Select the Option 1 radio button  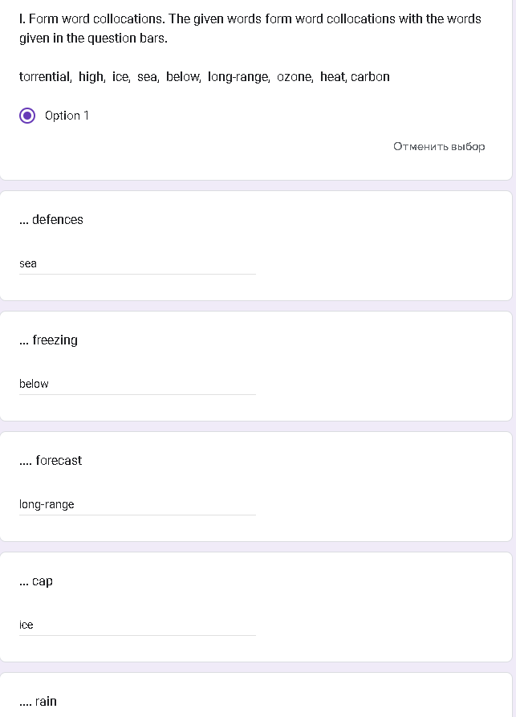coord(28,116)
